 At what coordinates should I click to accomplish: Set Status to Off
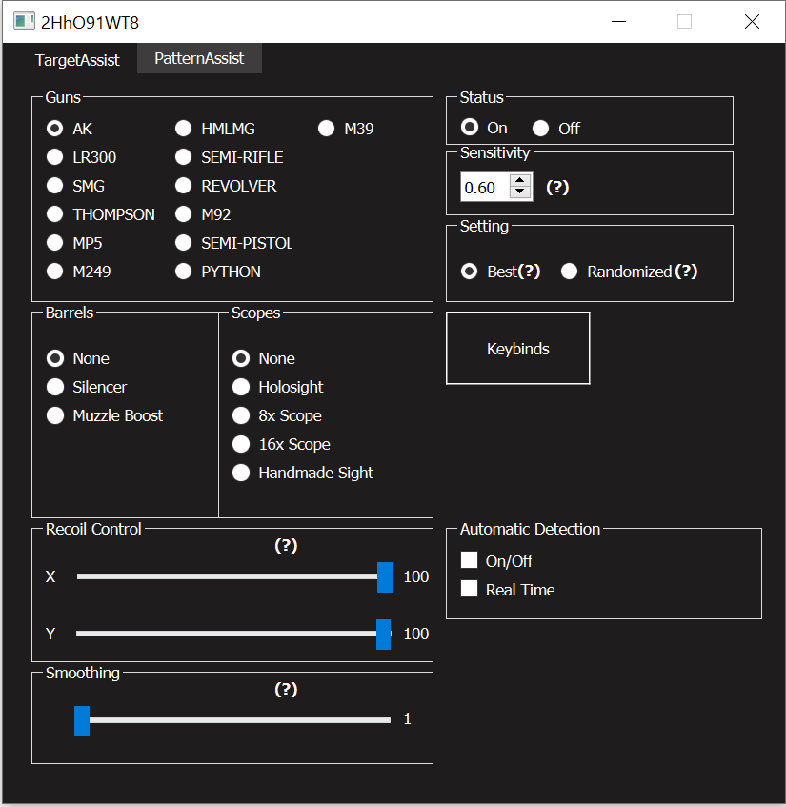click(541, 129)
